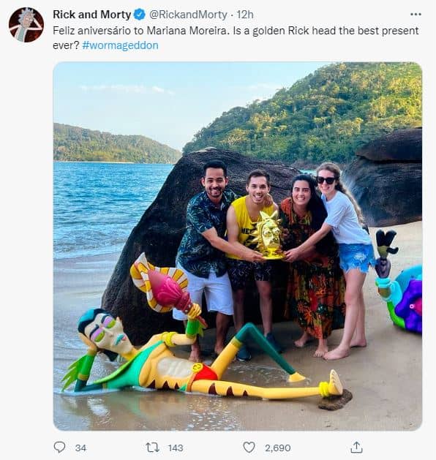
Task: Open the Rick and Morty profile avatar
Action: coord(26,25)
